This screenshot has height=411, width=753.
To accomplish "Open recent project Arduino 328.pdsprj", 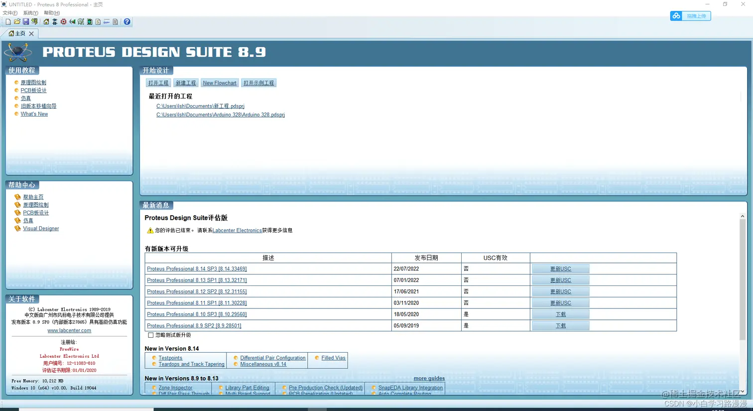I will [x=221, y=115].
